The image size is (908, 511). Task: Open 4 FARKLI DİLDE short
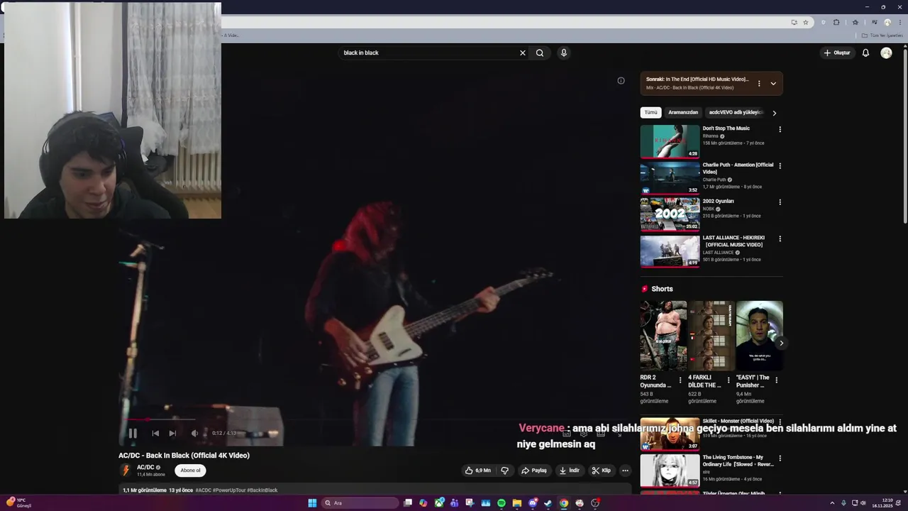tap(712, 336)
